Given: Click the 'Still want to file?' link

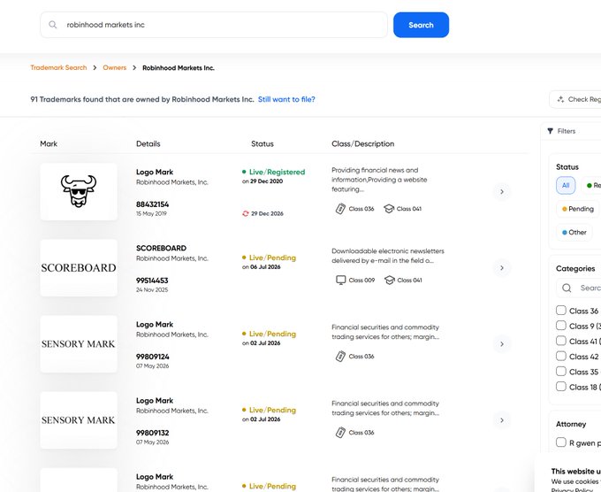Looking at the screenshot, I should pyautogui.click(x=286, y=99).
